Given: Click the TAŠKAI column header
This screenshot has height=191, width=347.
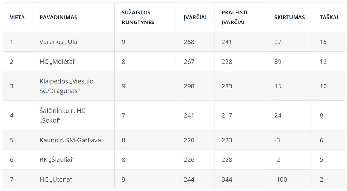Looking at the screenshot, I should (329, 17).
